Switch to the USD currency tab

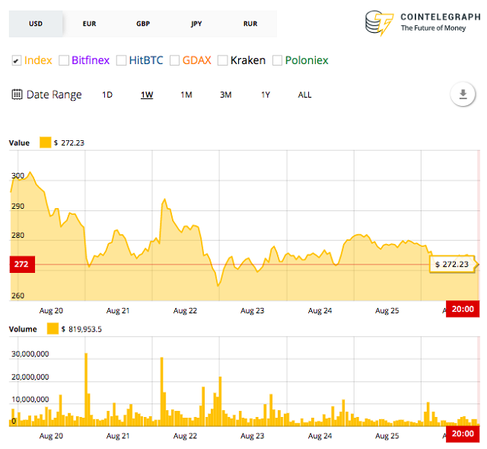point(36,24)
